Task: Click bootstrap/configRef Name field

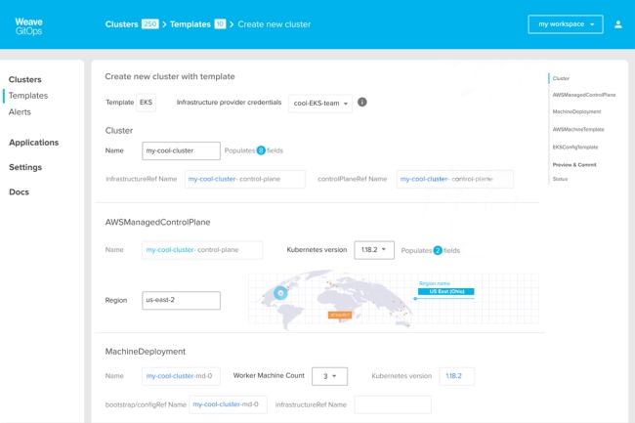Action: point(228,404)
